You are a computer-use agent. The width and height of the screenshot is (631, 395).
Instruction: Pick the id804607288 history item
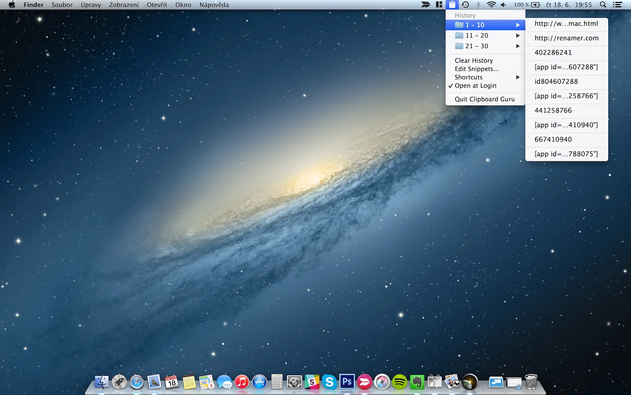pyautogui.click(x=556, y=81)
